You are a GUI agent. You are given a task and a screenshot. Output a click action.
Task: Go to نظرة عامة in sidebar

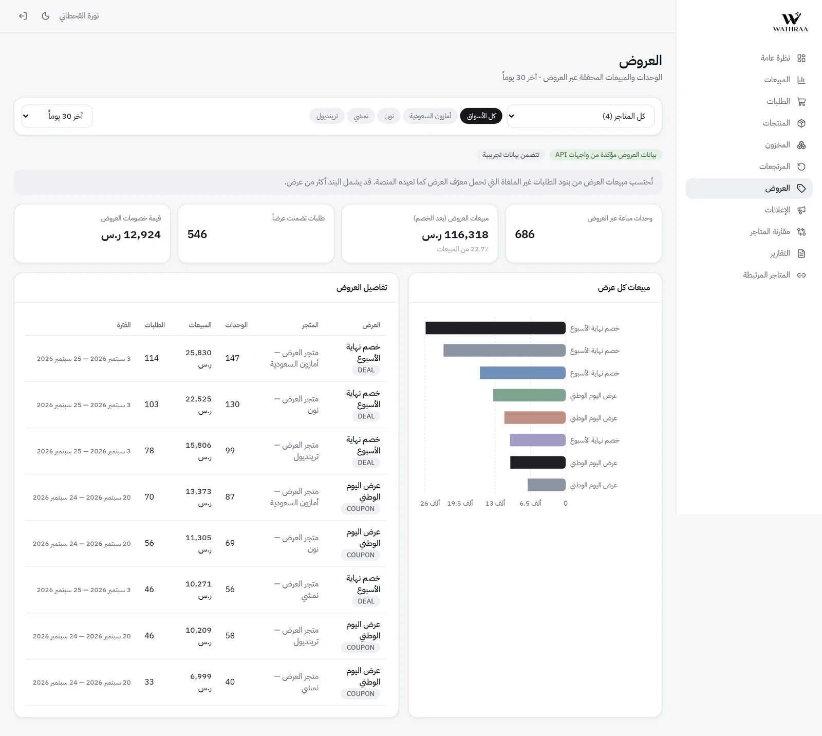coord(749,58)
